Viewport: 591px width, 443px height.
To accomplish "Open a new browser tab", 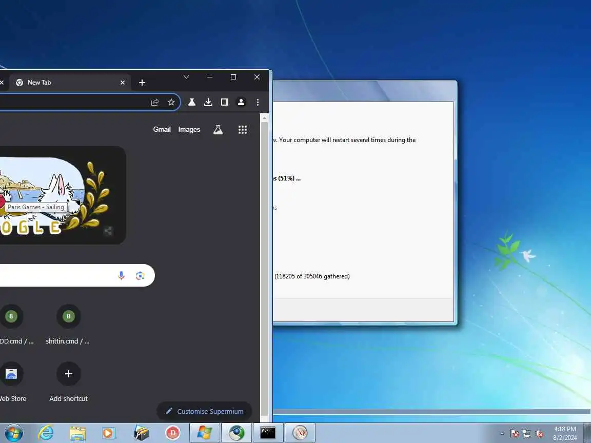I will tap(142, 83).
